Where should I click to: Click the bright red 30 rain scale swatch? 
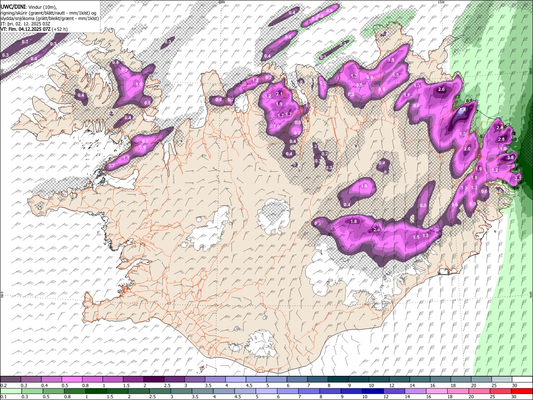[522, 391]
